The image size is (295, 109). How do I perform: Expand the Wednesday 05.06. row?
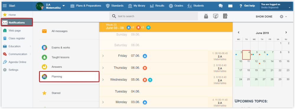tap(103, 80)
